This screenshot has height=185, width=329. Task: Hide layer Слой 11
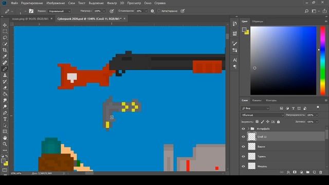(x=243, y=137)
